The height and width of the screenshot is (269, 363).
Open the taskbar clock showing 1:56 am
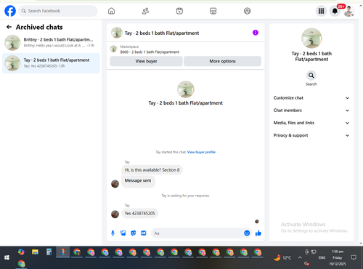[x=338, y=257]
